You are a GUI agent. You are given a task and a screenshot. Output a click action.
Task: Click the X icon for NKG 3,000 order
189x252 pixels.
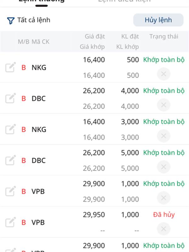(x=163, y=136)
